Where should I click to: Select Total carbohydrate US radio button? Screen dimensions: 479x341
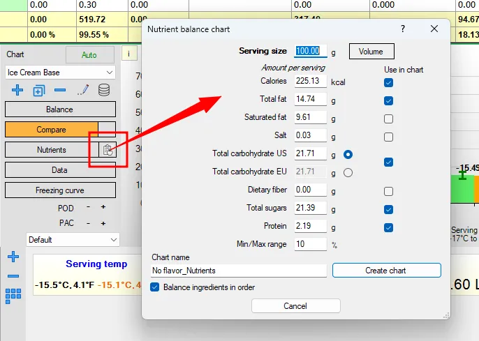(x=348, y=155)
